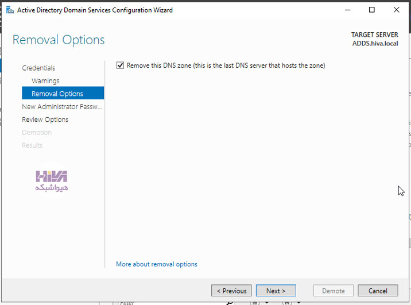
Task: Click the Next button
Action: pyautogui.click(x=276, y=291)
